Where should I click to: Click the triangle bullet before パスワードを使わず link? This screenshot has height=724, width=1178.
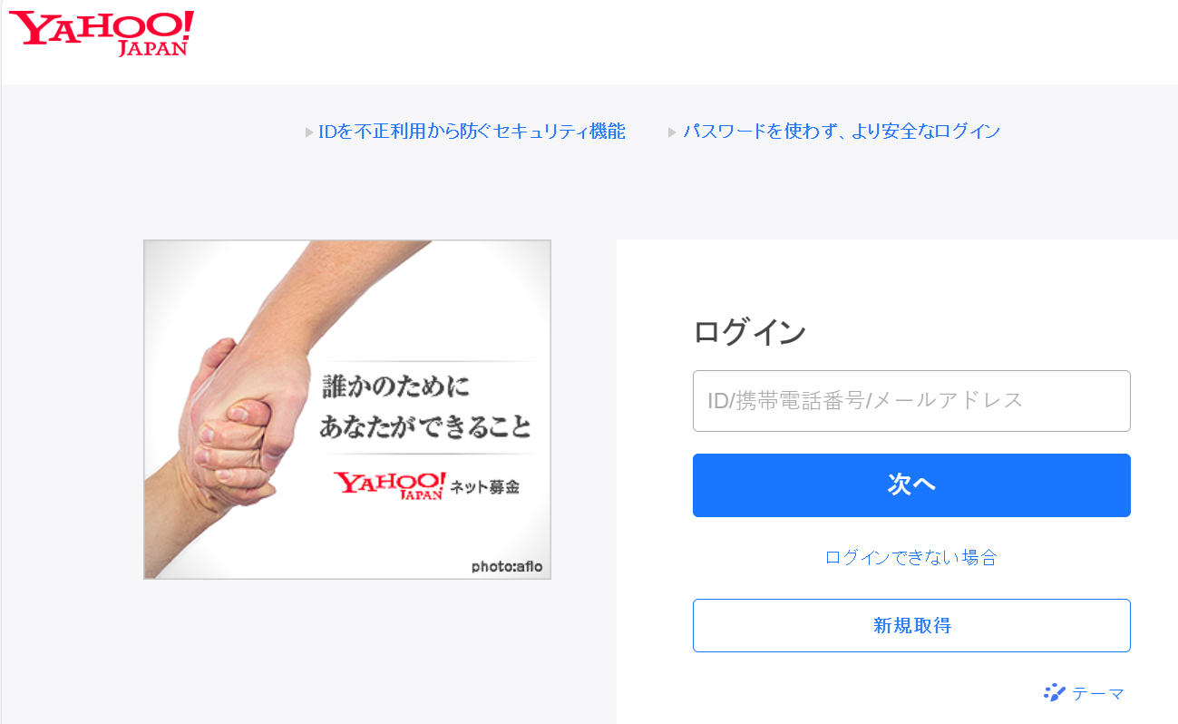tap(673, 132)
